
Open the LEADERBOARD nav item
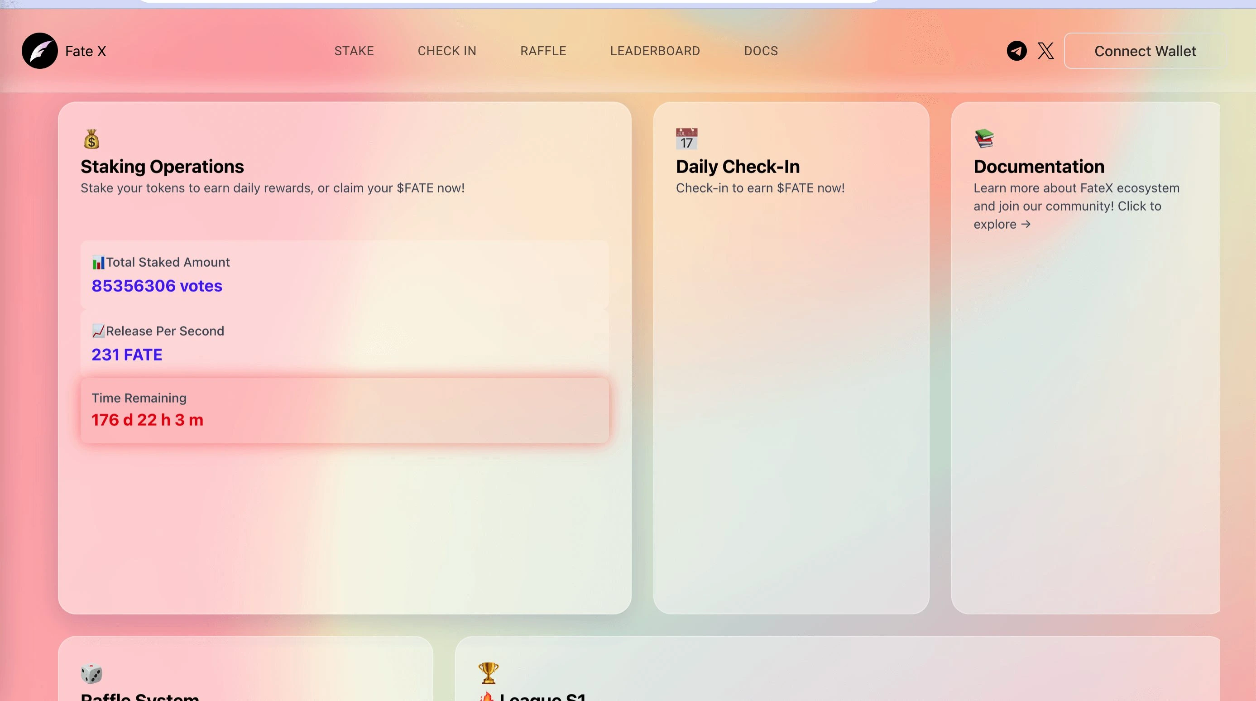pos(655,51)
